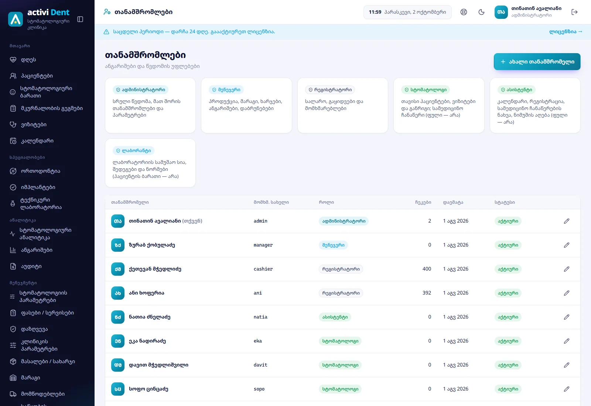Click the ზქ avatar of ზურაბ ქობულაძე

(118, 245)
